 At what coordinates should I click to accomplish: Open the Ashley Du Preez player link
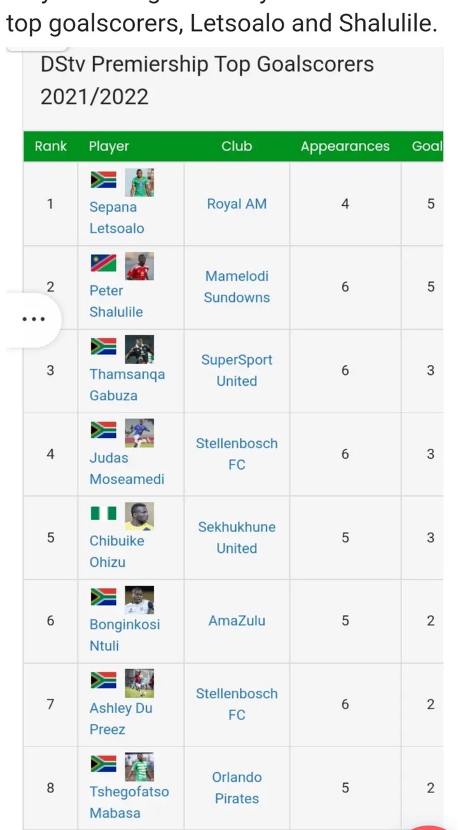tap(121, 719)
